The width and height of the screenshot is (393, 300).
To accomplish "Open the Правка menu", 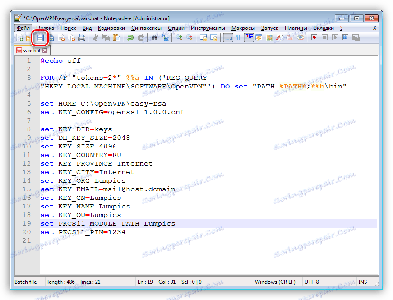I will coord(45,28).
